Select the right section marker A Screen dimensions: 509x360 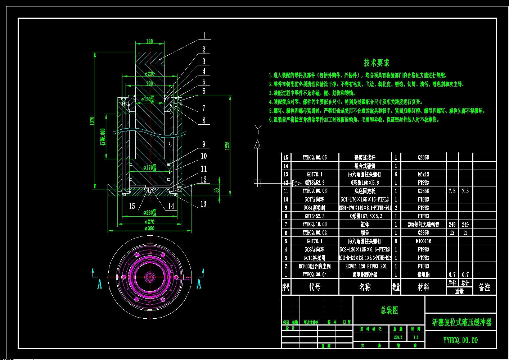coord(199,285)
